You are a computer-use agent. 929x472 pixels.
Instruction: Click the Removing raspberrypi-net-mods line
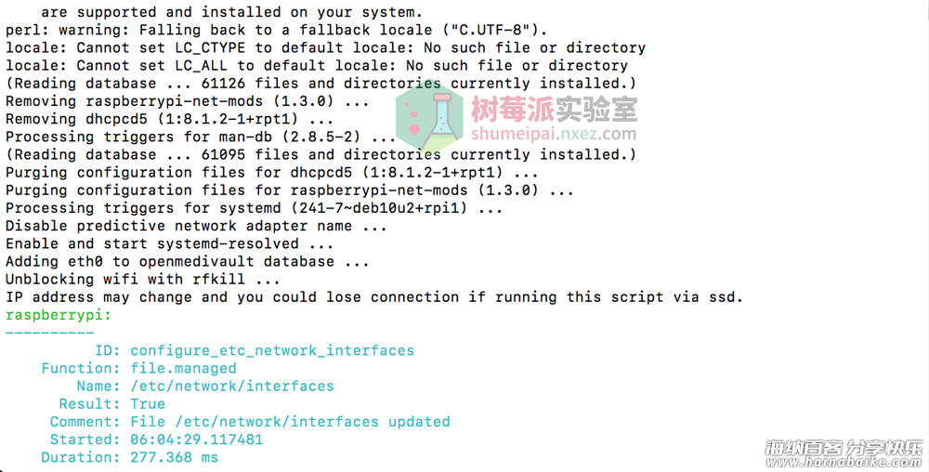click(x=188, y=101)
